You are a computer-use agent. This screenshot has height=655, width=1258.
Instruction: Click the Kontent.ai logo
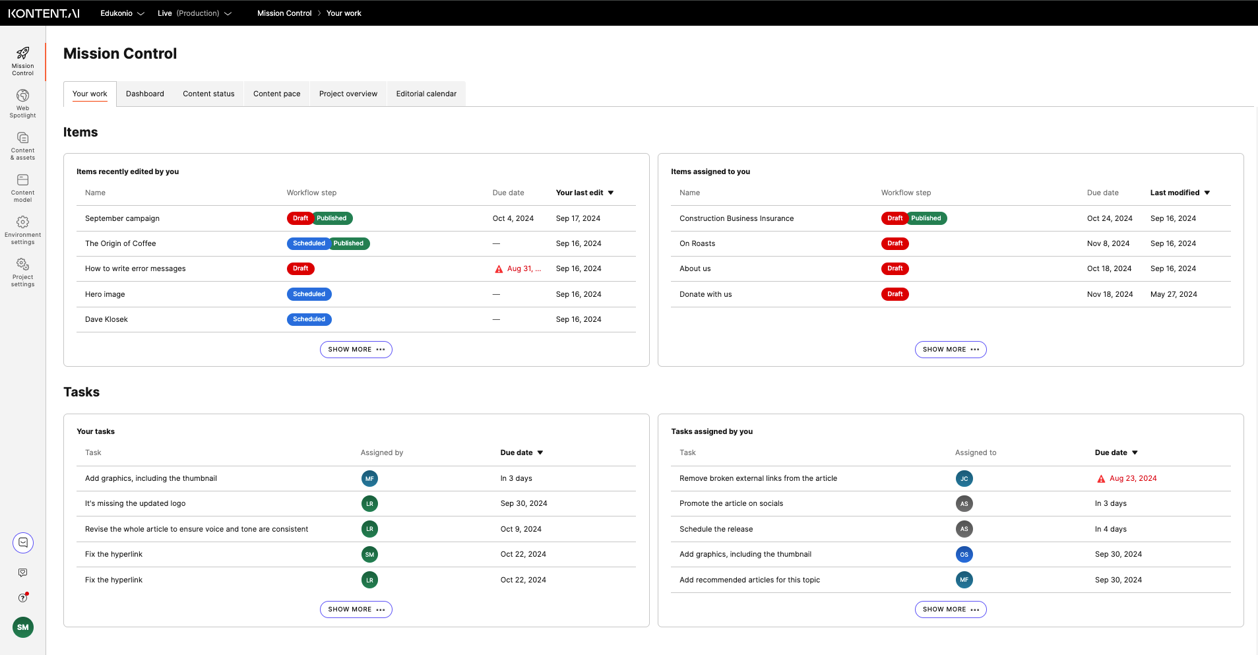pyautogui.click(x=43, y=13)
